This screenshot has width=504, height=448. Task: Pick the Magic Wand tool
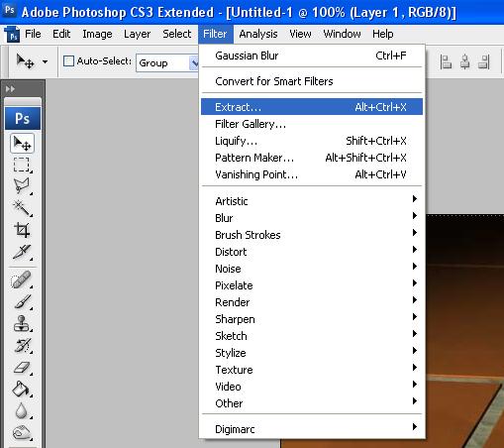pyautogui.click(x=22, y=208)
